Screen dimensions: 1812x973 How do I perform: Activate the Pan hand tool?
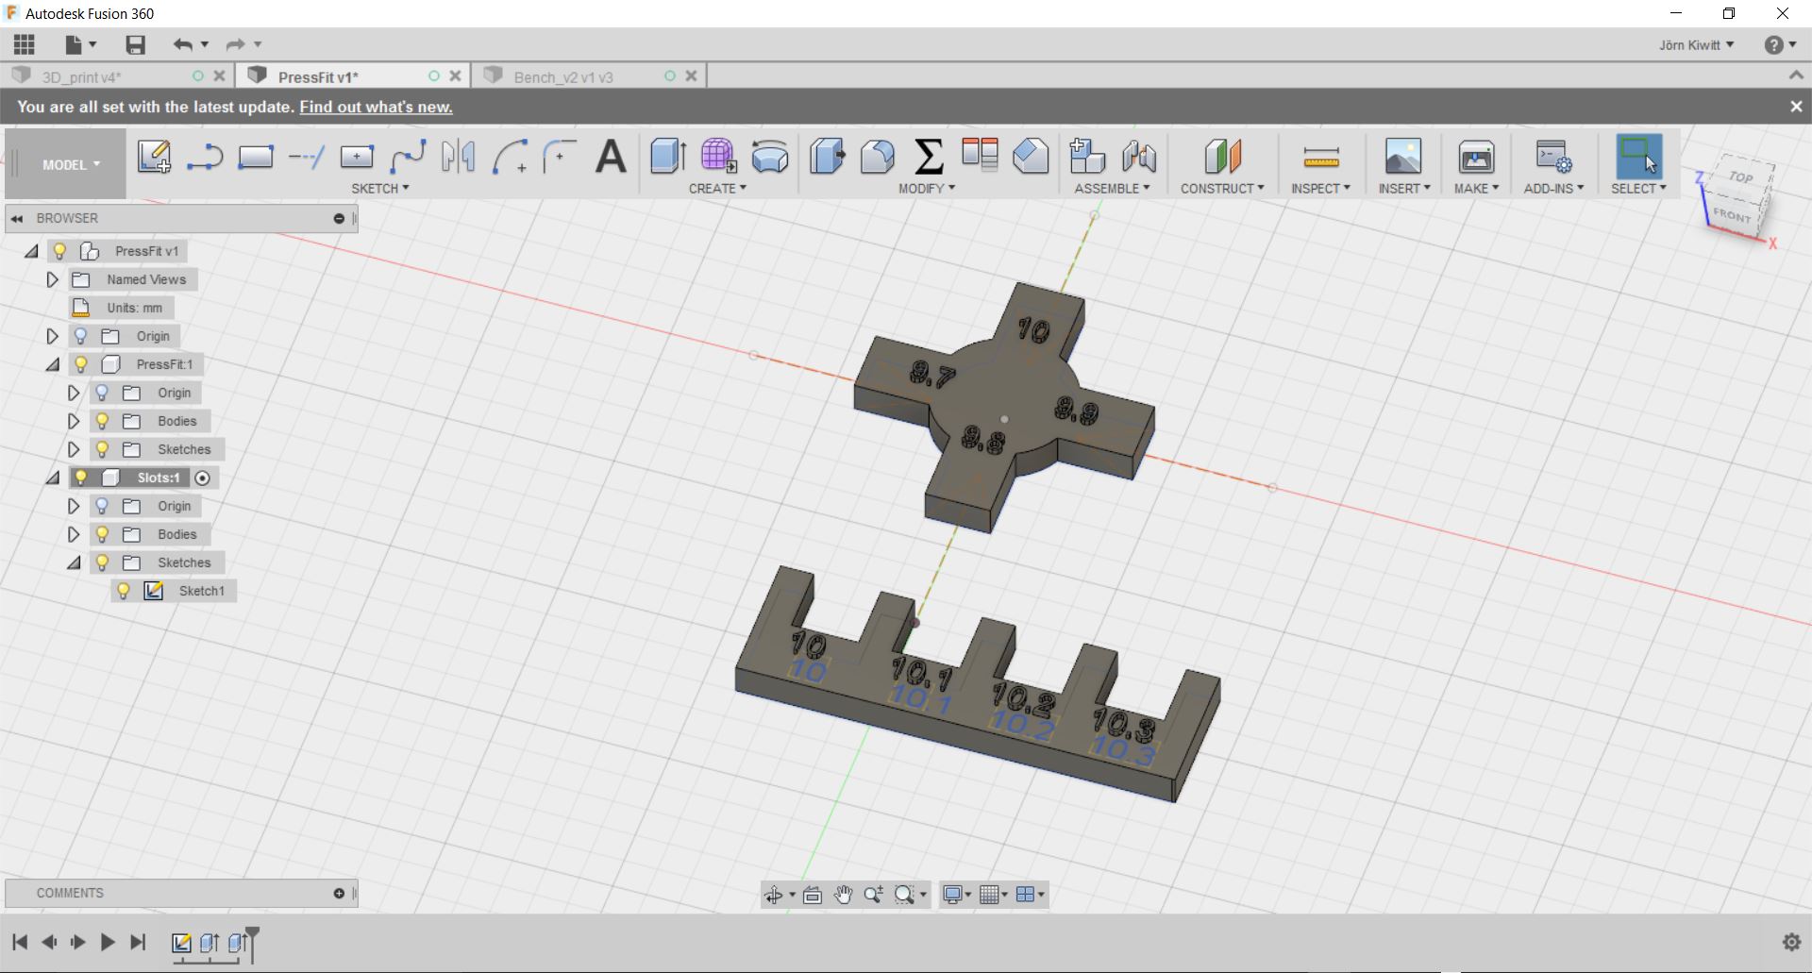843,895
